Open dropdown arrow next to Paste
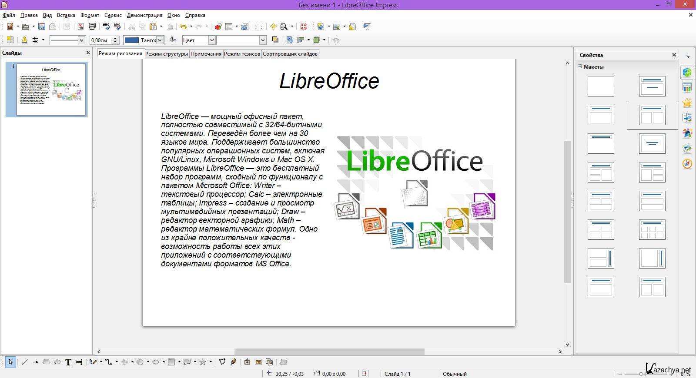 pyautogui.click(x=161, y=27)
